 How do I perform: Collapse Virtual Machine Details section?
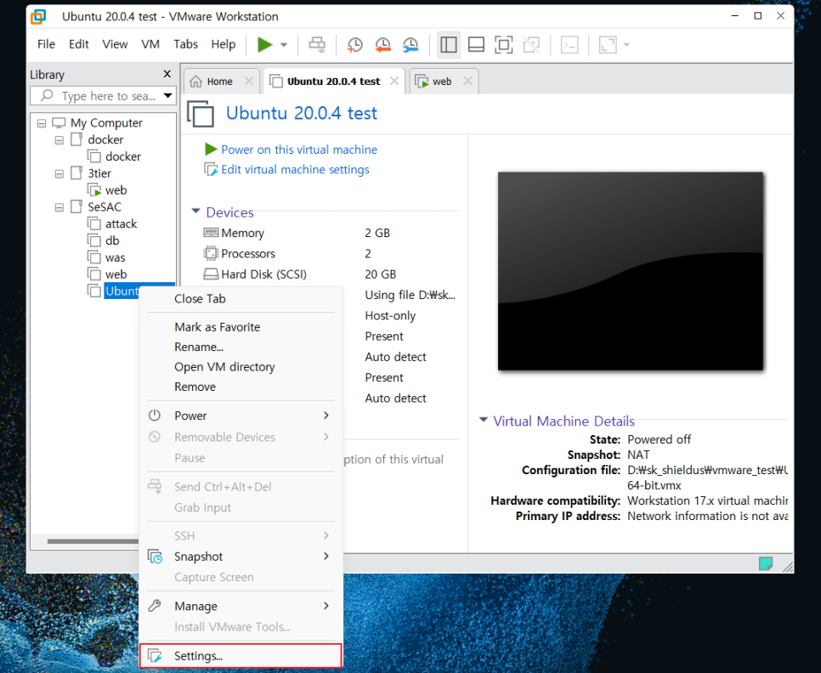click(x=484, y=420)
